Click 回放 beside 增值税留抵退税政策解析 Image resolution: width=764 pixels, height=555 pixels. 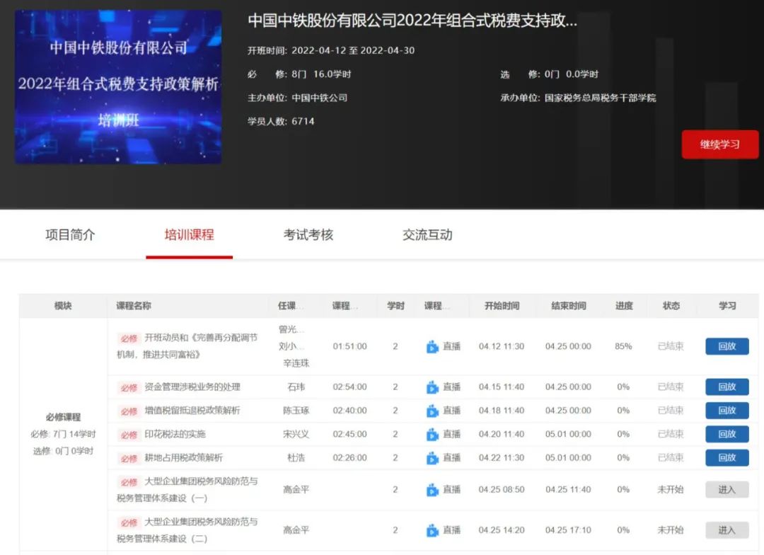pyautogui.click(x=727, y=411)
